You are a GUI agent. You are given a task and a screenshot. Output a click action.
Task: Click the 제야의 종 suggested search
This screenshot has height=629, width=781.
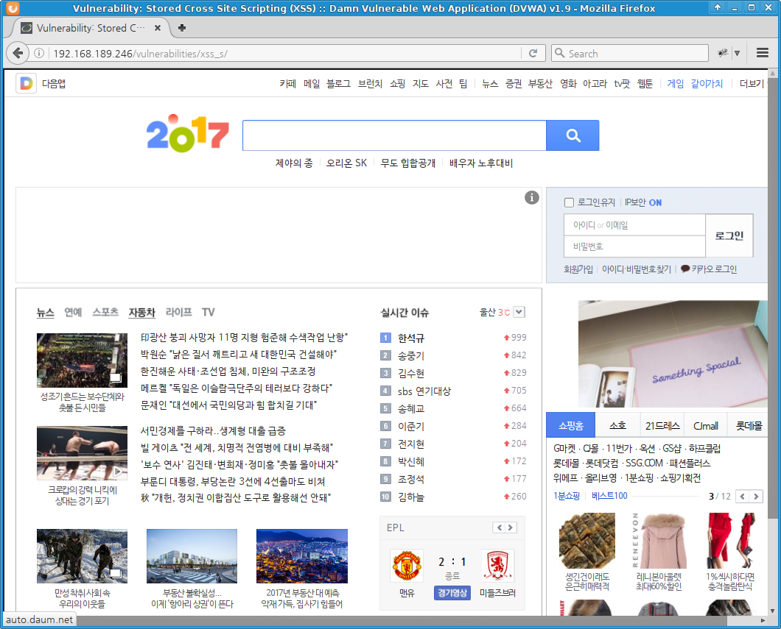(294, 163)
